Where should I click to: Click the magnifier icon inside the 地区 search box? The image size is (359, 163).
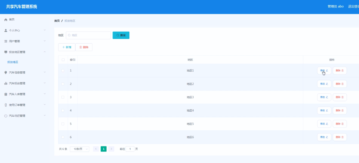click(x=69, y=35)
